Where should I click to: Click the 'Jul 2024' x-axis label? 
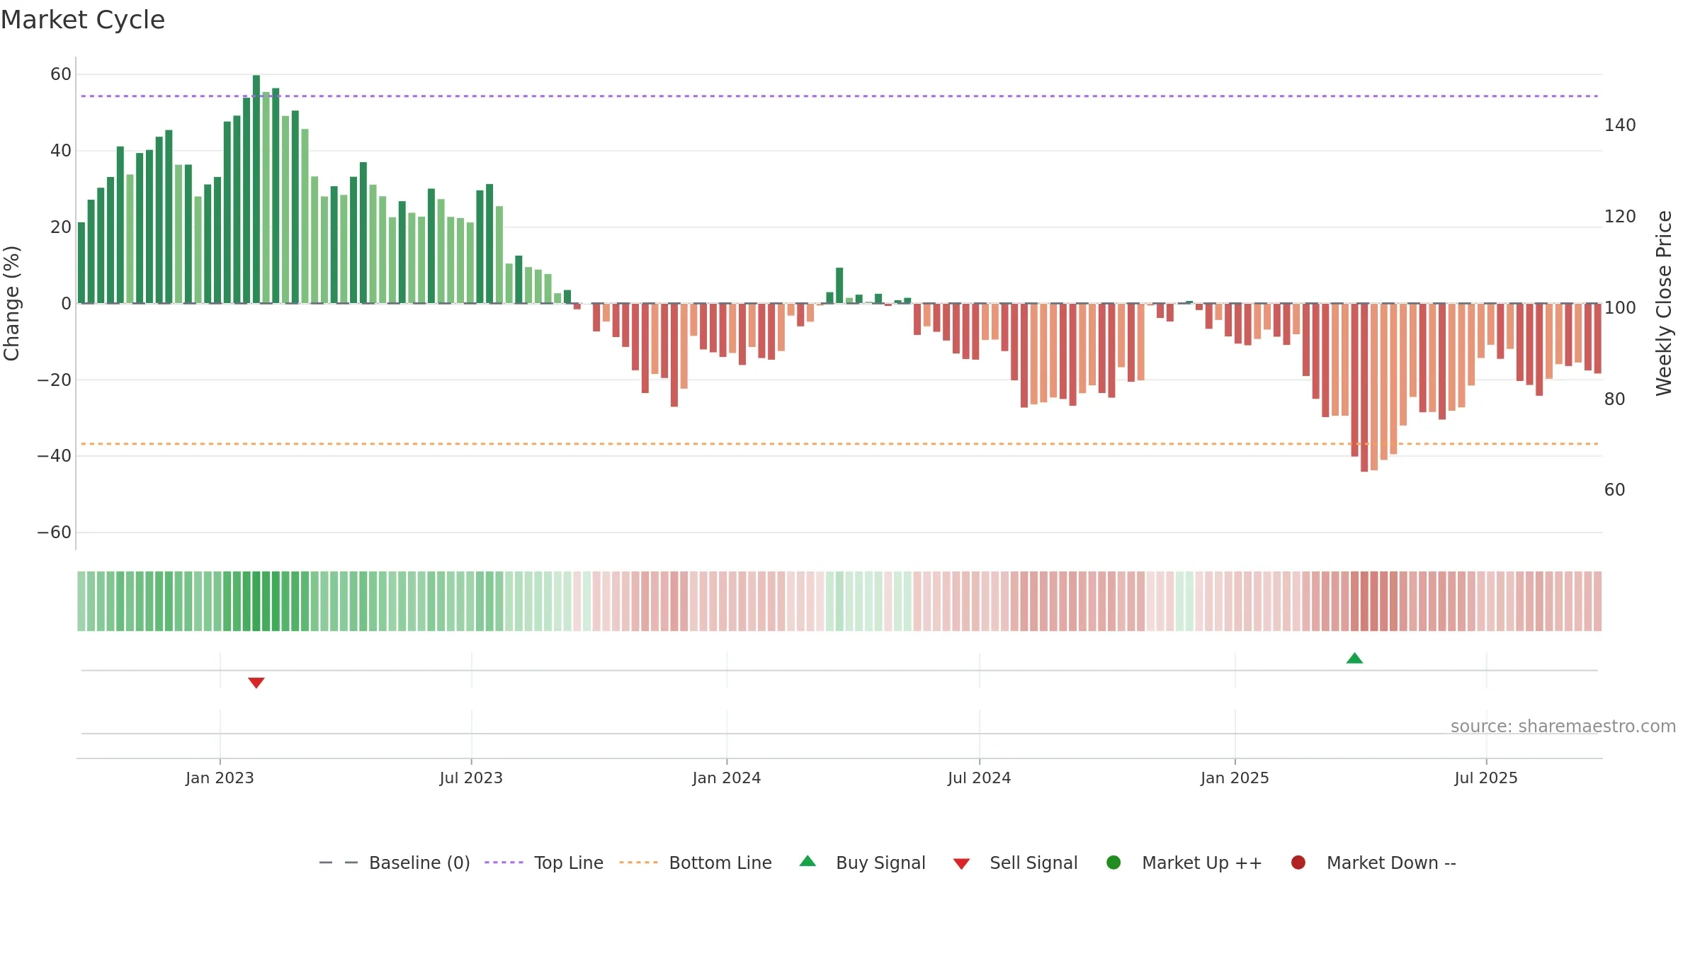click(x=980, y=778)
